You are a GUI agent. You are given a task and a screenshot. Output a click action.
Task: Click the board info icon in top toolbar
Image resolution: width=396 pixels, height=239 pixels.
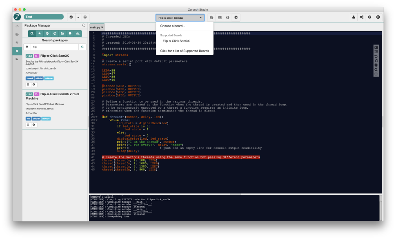[x=228, y=18]
